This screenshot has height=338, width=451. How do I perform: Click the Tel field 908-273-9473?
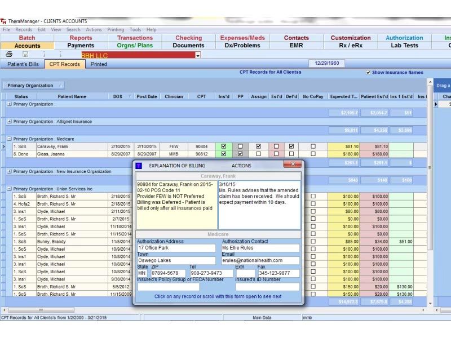coord(211,273)
